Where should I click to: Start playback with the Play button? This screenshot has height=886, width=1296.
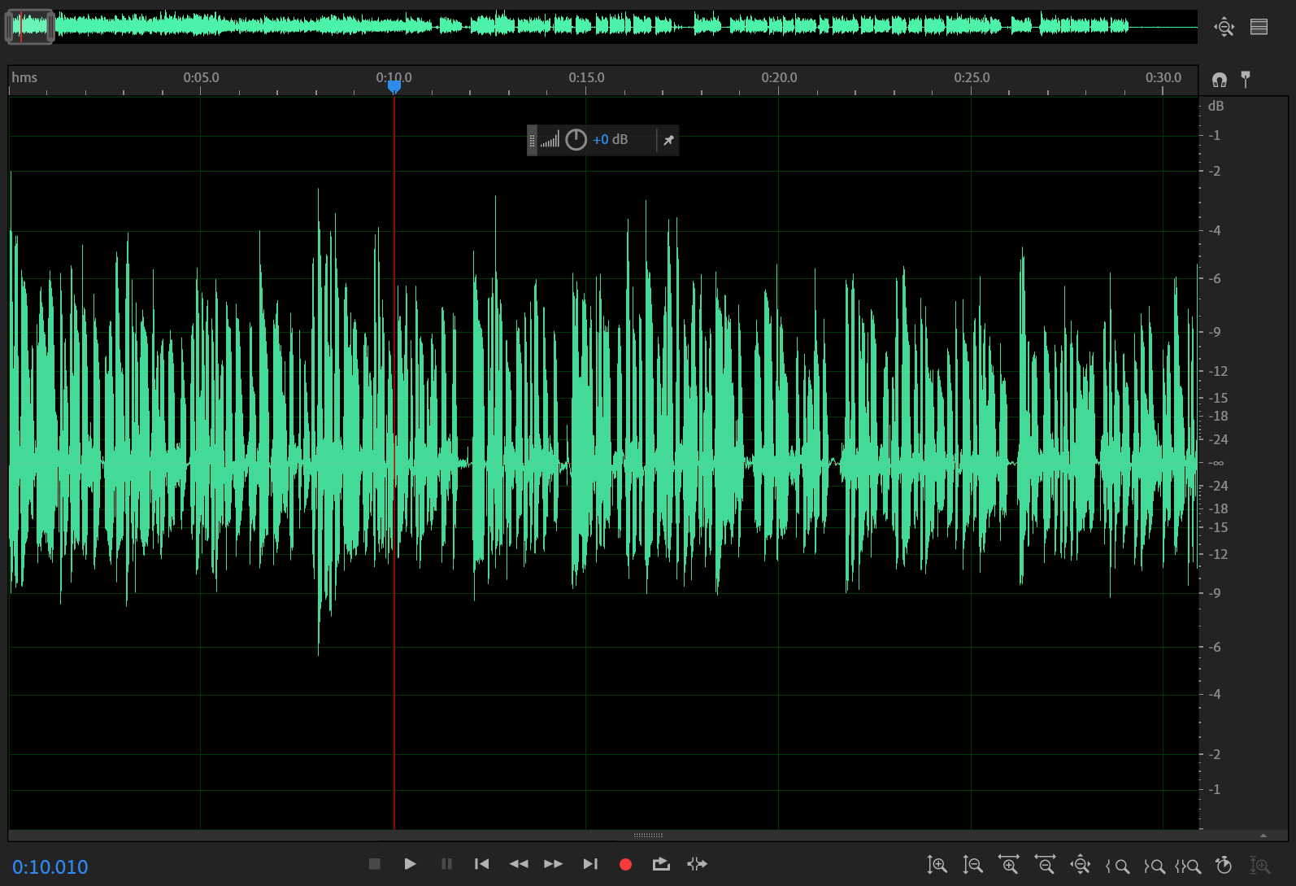410,864
